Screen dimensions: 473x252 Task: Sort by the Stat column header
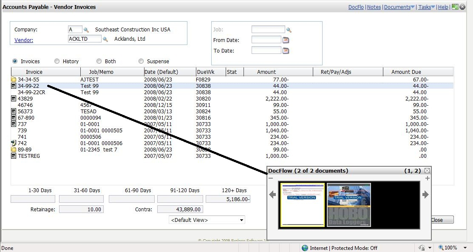point(235,72)
